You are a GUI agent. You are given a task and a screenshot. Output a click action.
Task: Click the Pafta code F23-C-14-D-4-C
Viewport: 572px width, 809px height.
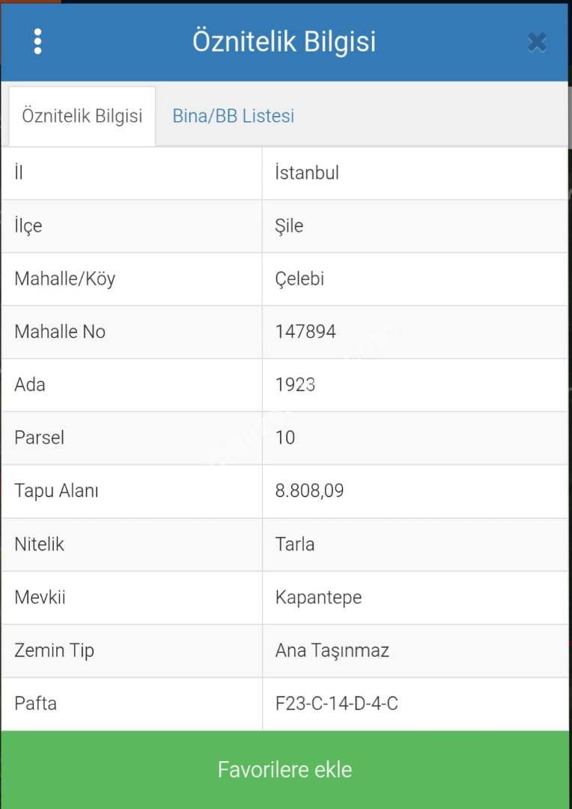pos(336,703)
